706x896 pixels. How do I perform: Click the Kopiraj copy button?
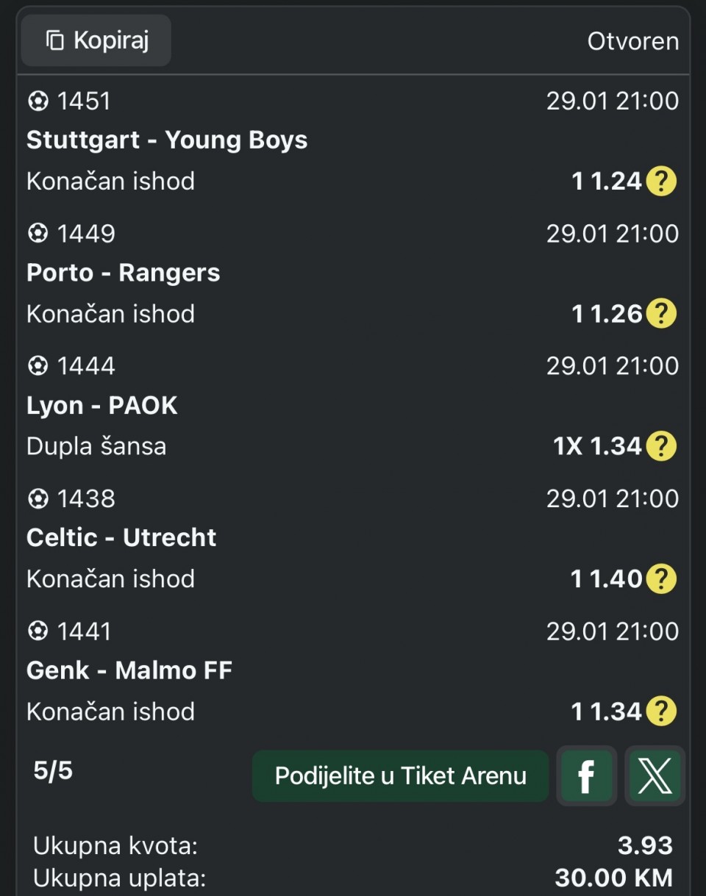(96, 40)
